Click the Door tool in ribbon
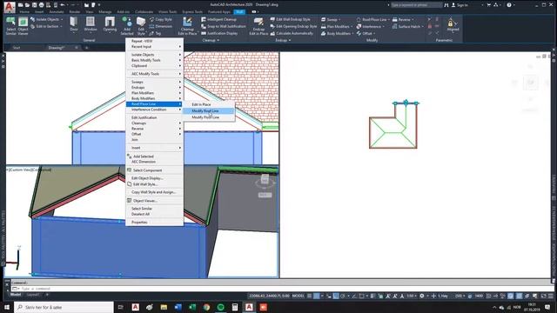Image resolution: width=557 pixels, height=313 pixels. point(74,24)
